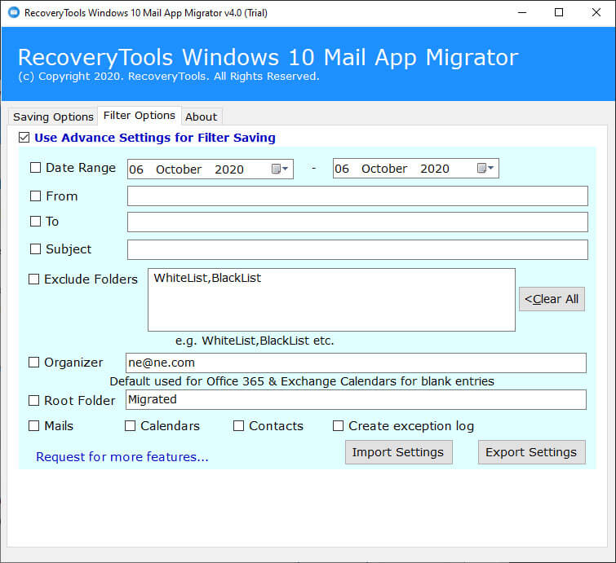
Task: Enable Create exception log checkbox
Action: tap(338, 425)
